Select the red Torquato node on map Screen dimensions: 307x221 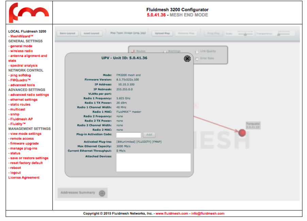pyautogui.click(x=242, y=133)
